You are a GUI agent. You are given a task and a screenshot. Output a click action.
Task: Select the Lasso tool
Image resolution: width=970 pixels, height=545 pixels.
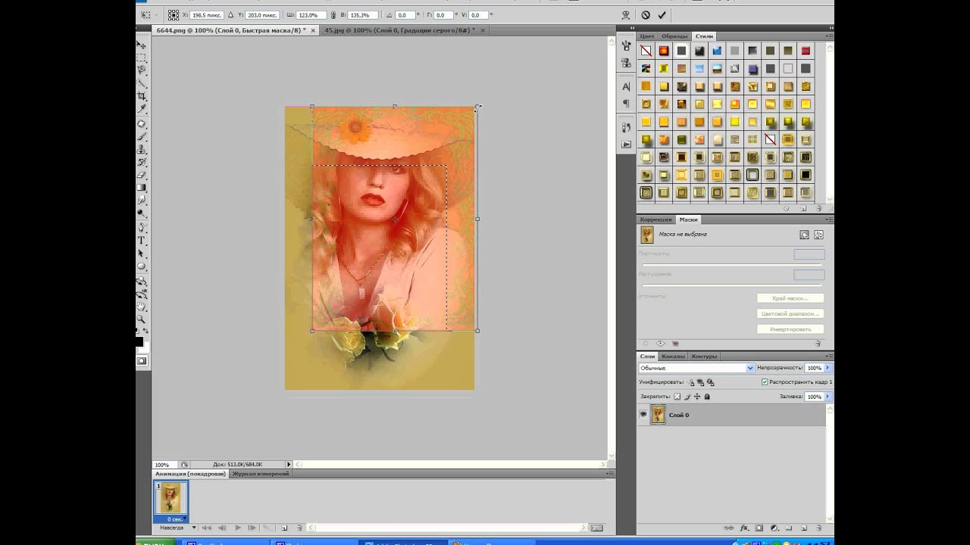(x=142, y=70)
